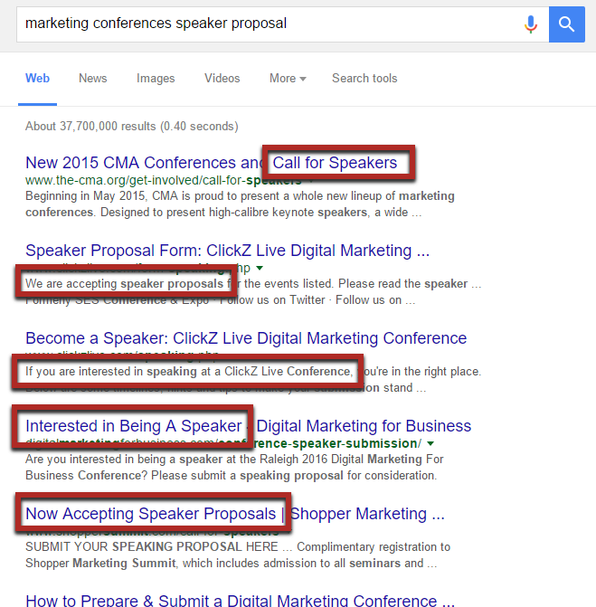The image size is (596, 607).
Task: Click the-cma.org call-for-speakers green URL
Action: [x=164, y=180]
